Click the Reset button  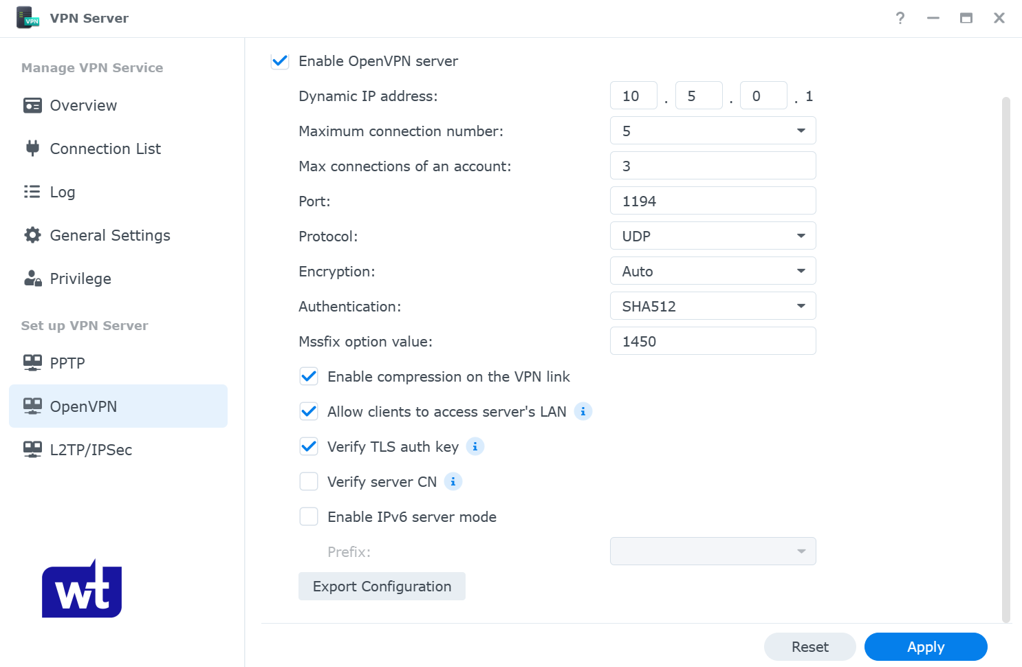(x=810, y=647)
